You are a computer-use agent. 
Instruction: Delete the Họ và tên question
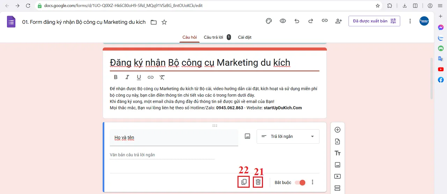click(x=258, y=182)
